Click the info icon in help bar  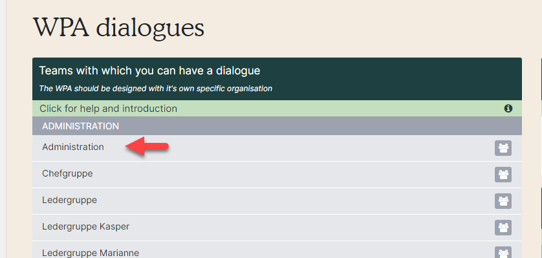(x=508, y=109)
